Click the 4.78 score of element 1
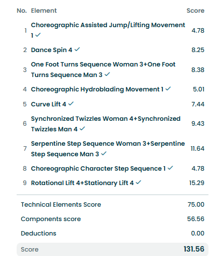219x256 pixels. (x=198, y=30)
